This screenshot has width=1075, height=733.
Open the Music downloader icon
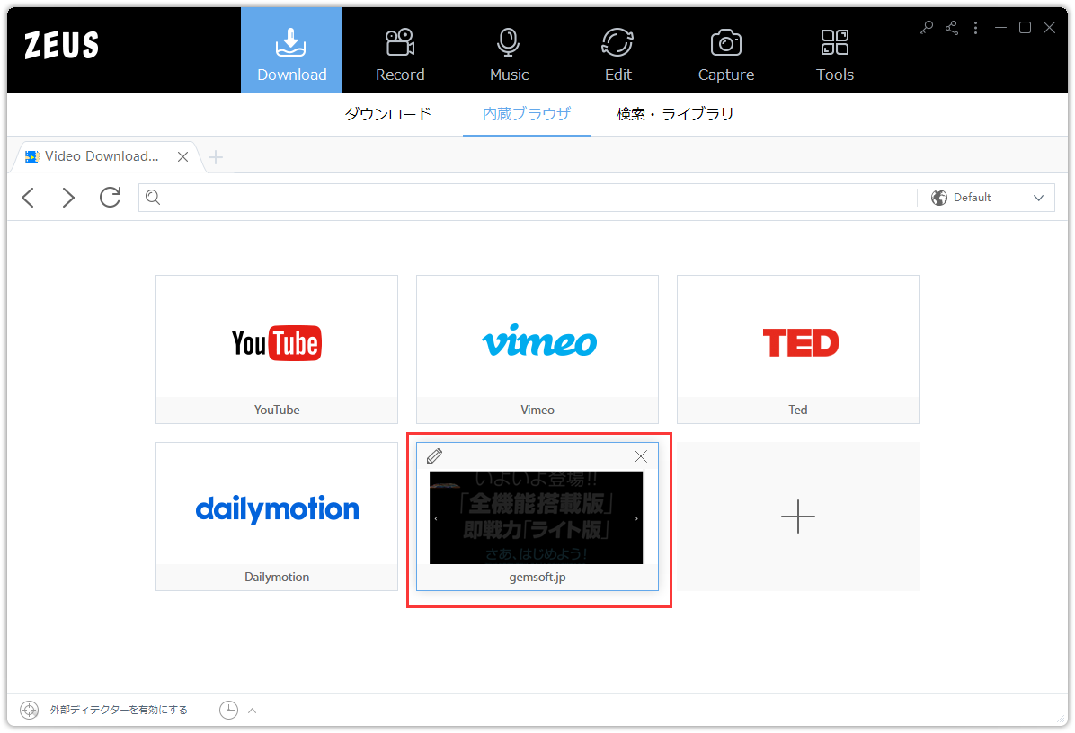[507, 41]
